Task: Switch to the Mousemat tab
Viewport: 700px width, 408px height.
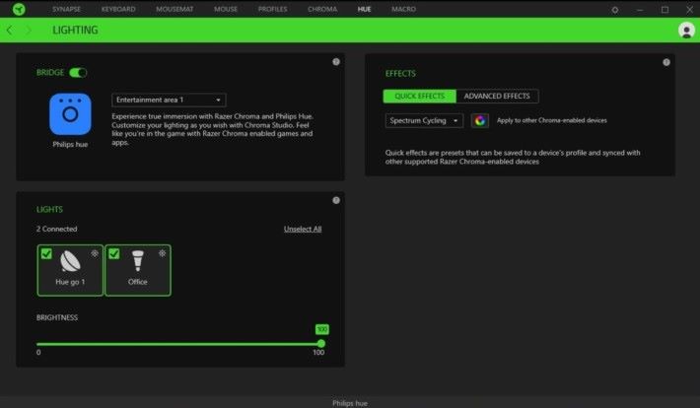Action: [x=175, y=9]
